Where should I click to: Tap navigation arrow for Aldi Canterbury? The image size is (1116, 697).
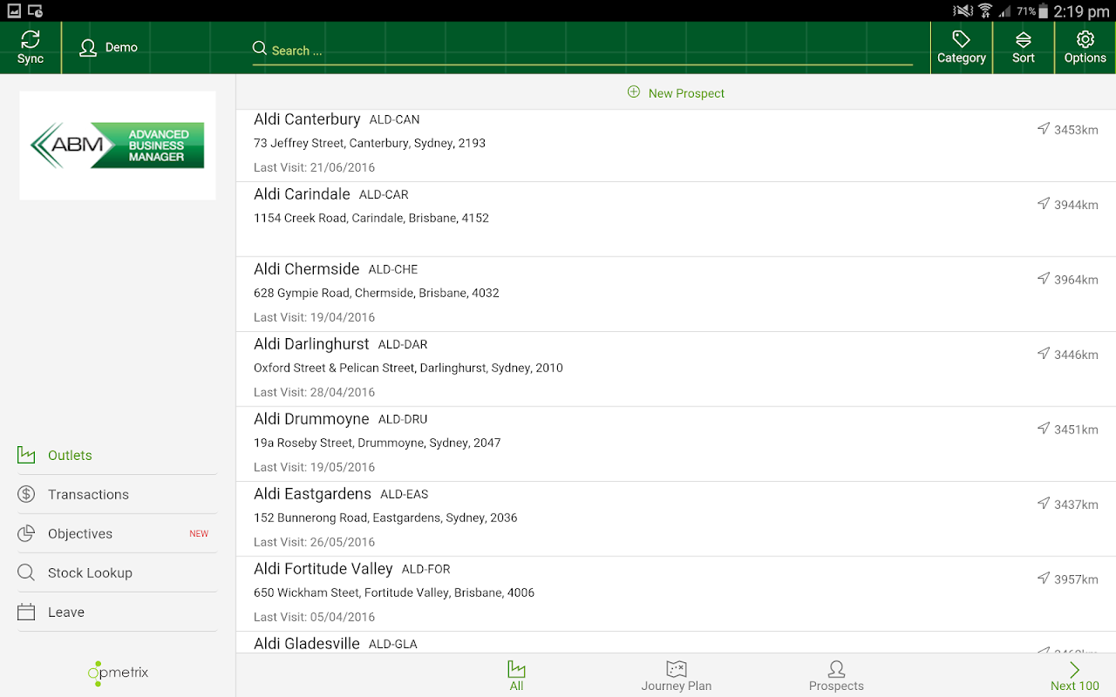coord(1043,129)
